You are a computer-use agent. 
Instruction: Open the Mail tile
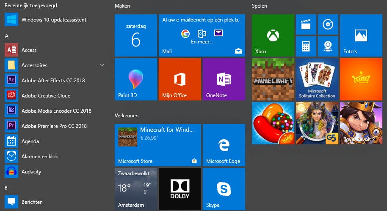click(x=202, y=35)
